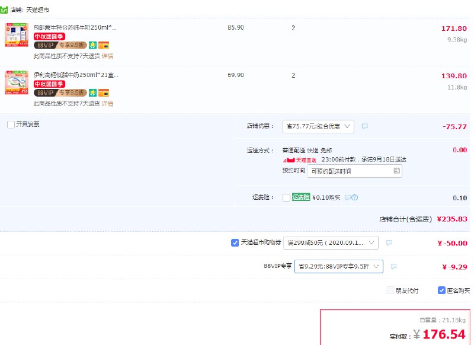Click the 69.90 unit price
Viewport: 474px width, 345px height.
pyautogui.click(x=236, y=75)
